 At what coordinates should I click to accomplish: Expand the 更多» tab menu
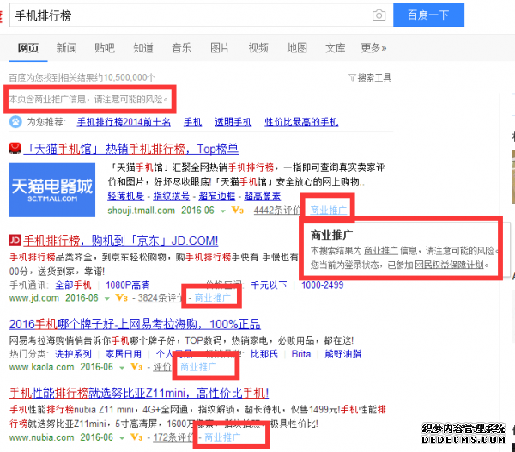373,48
